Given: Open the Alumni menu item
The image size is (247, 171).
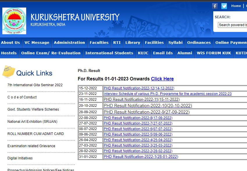Looking at the screenshot, I should click(x=185, y=53).
